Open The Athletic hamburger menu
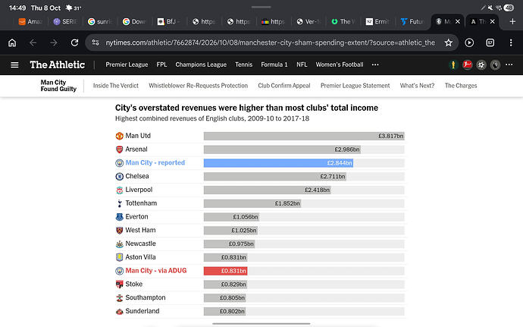Screen dimensions: 523x327 coord(14,64)
